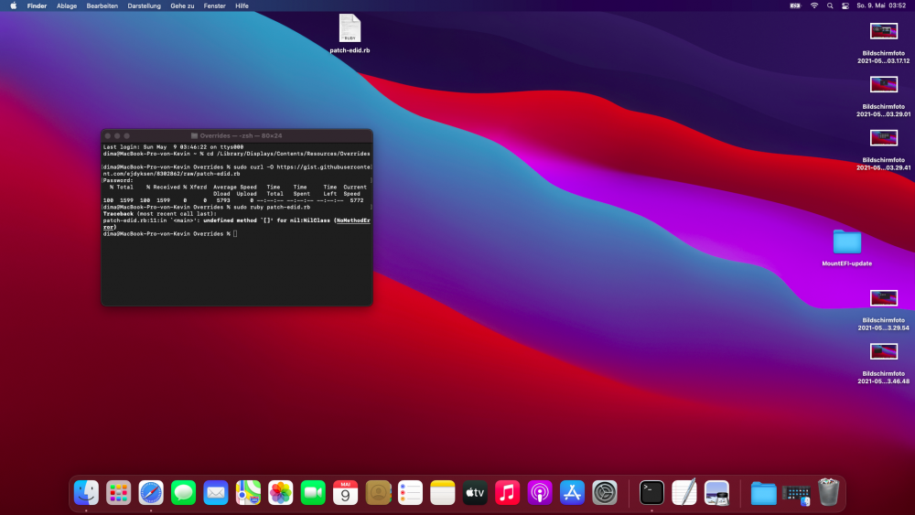Click the zoom button of Terminal window
Viewport: 915px width, 515px height.
[126, 136]
